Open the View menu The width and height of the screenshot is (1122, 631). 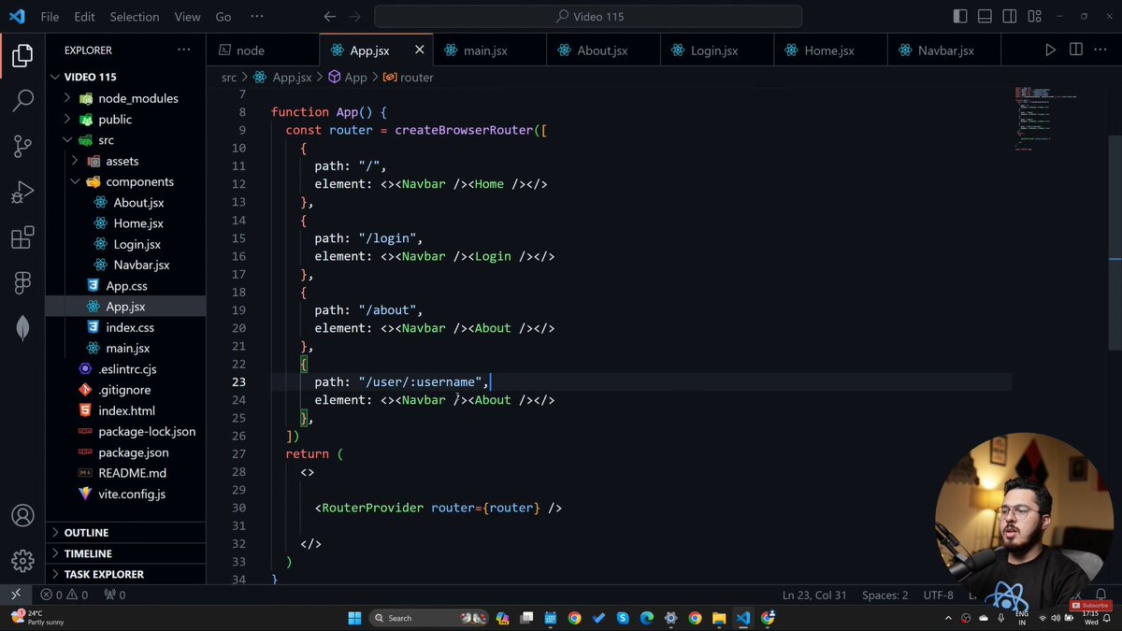(x=187, y=16)
